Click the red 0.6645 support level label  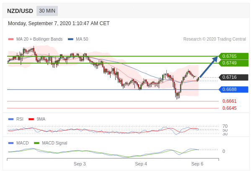point(229,108)
